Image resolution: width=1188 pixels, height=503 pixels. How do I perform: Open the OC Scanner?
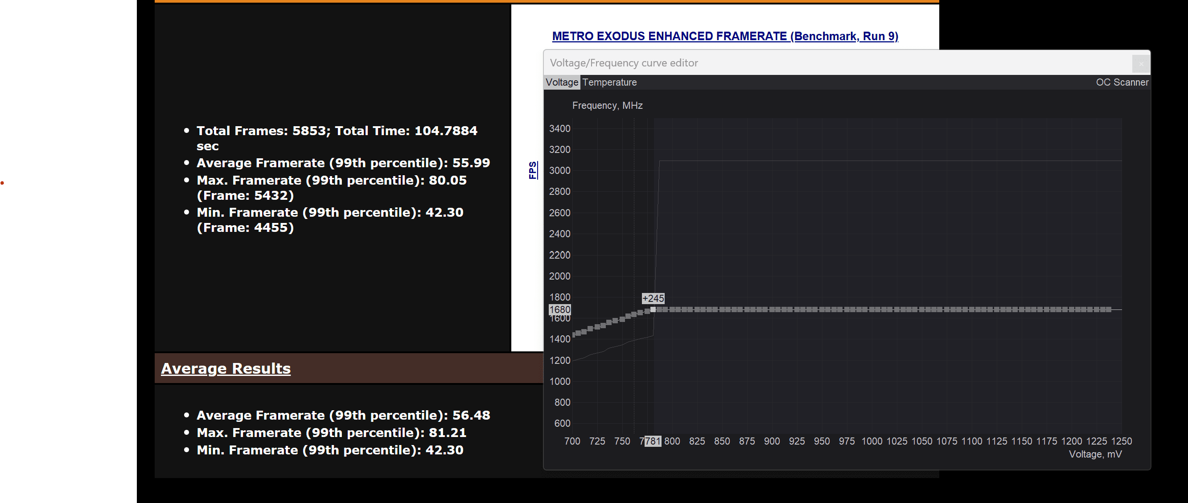click(x=1122, y=82)
